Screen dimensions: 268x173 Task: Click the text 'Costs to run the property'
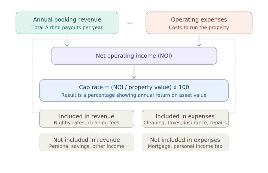point(199,28)
